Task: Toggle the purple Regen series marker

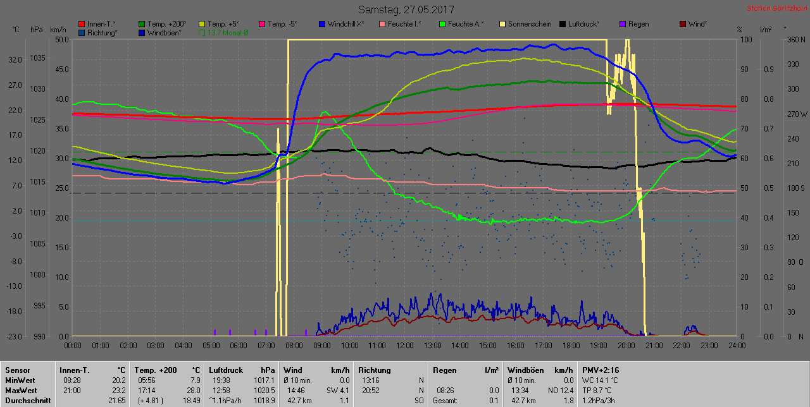Action: click(623, 25)
